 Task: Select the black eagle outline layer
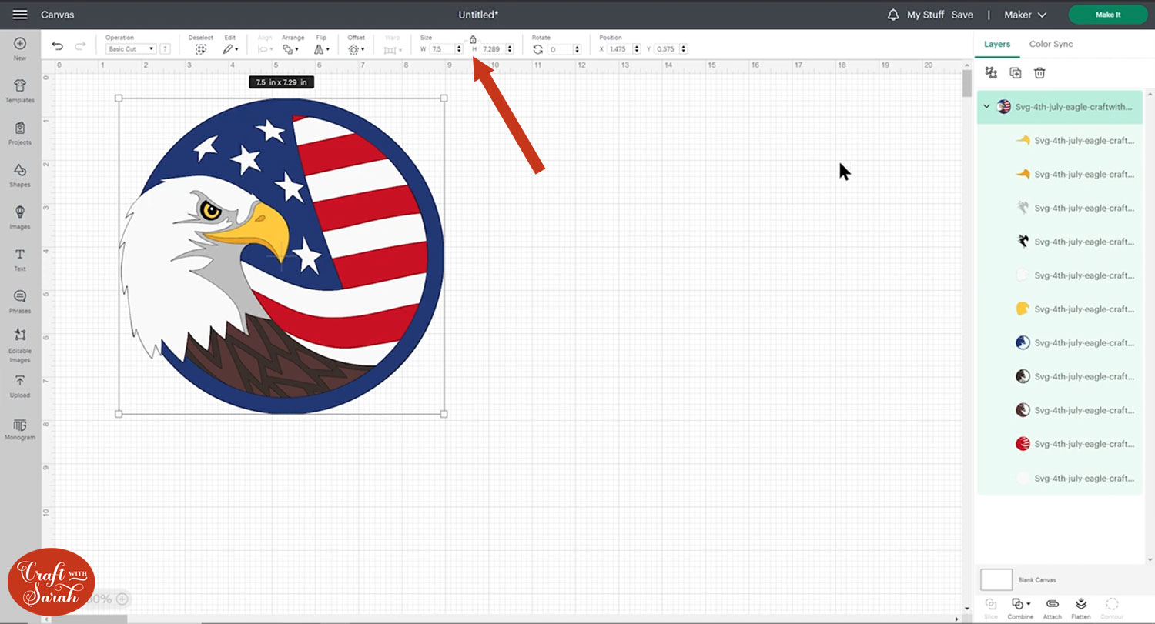coord(1060,242)
